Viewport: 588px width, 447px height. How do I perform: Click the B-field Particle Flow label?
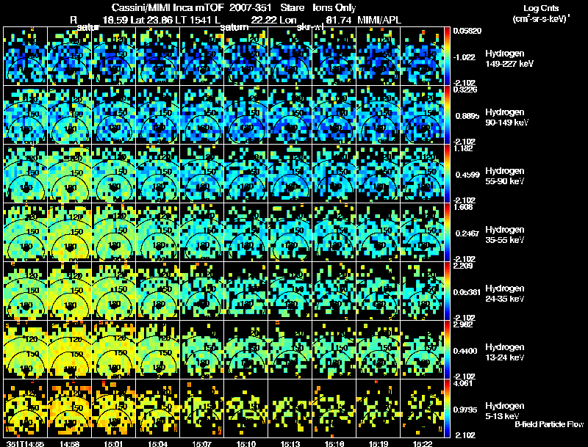point(549,424)
